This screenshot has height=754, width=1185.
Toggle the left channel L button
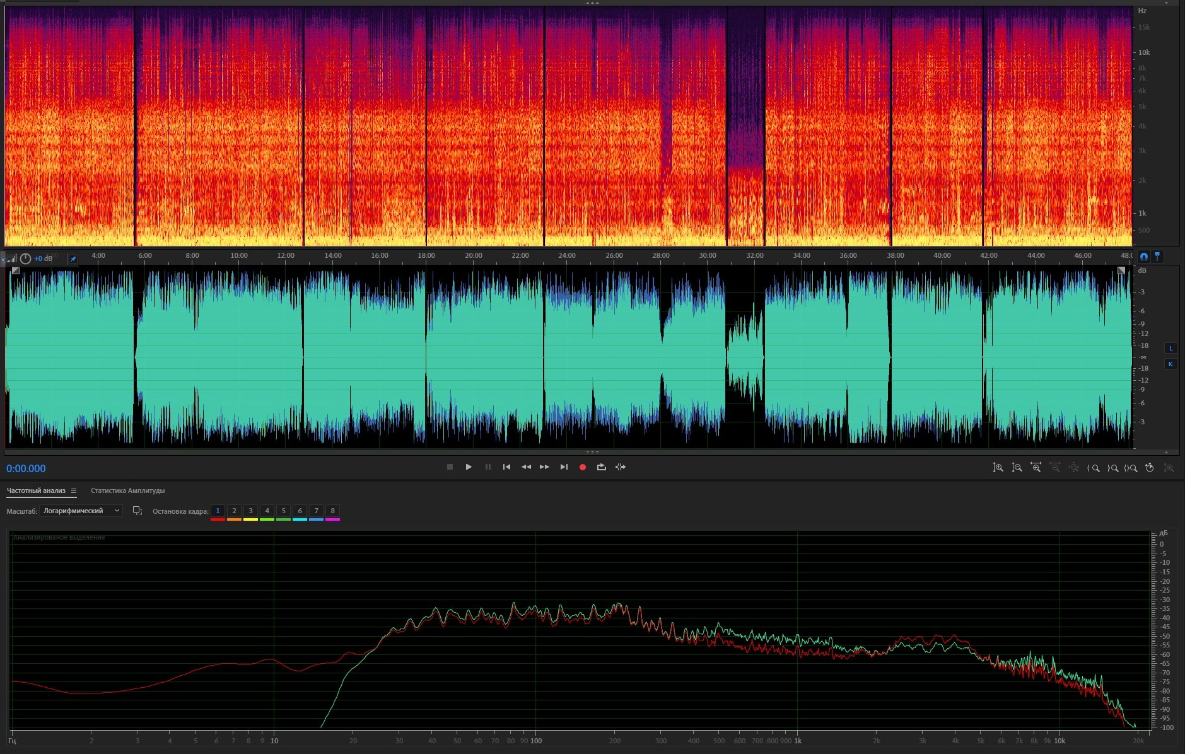[x=1171, y=349]
